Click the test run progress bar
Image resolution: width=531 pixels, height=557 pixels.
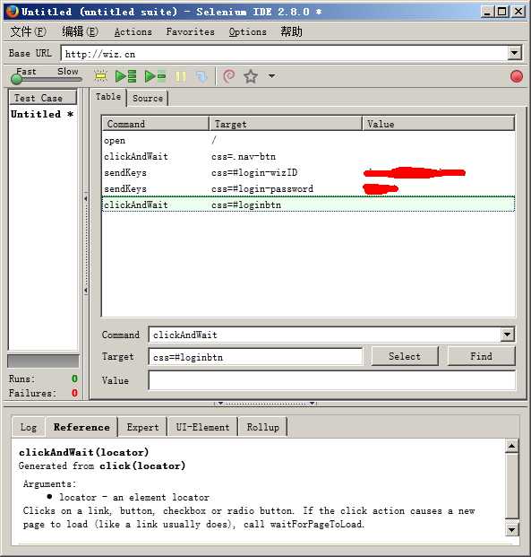tap(43, 361)
